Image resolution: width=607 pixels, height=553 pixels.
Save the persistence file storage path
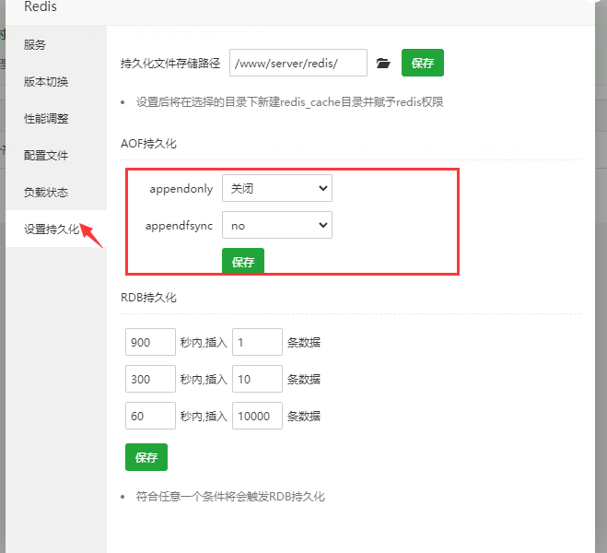423,63
